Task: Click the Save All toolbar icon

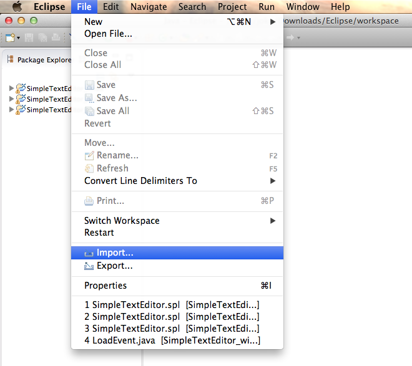Action: click(42, 38)
